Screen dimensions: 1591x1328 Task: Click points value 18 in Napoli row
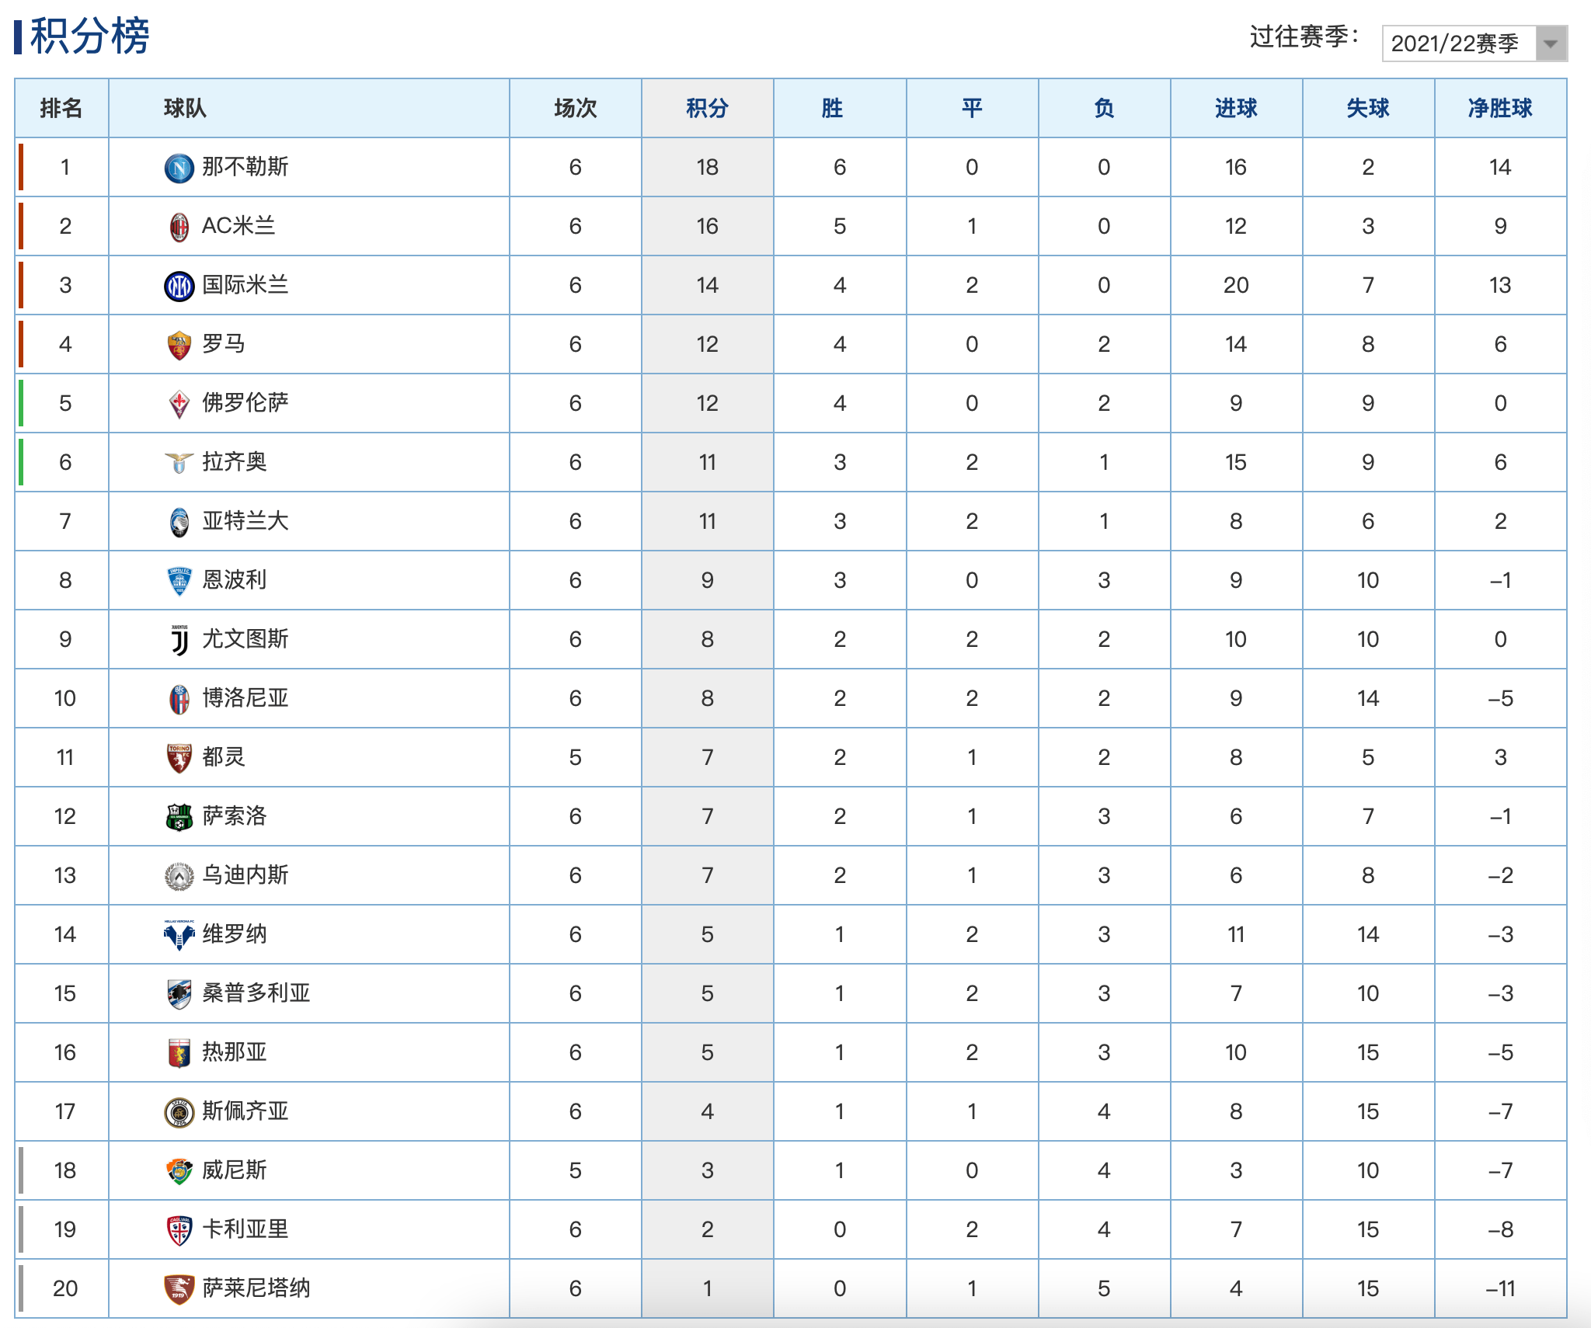707,167
